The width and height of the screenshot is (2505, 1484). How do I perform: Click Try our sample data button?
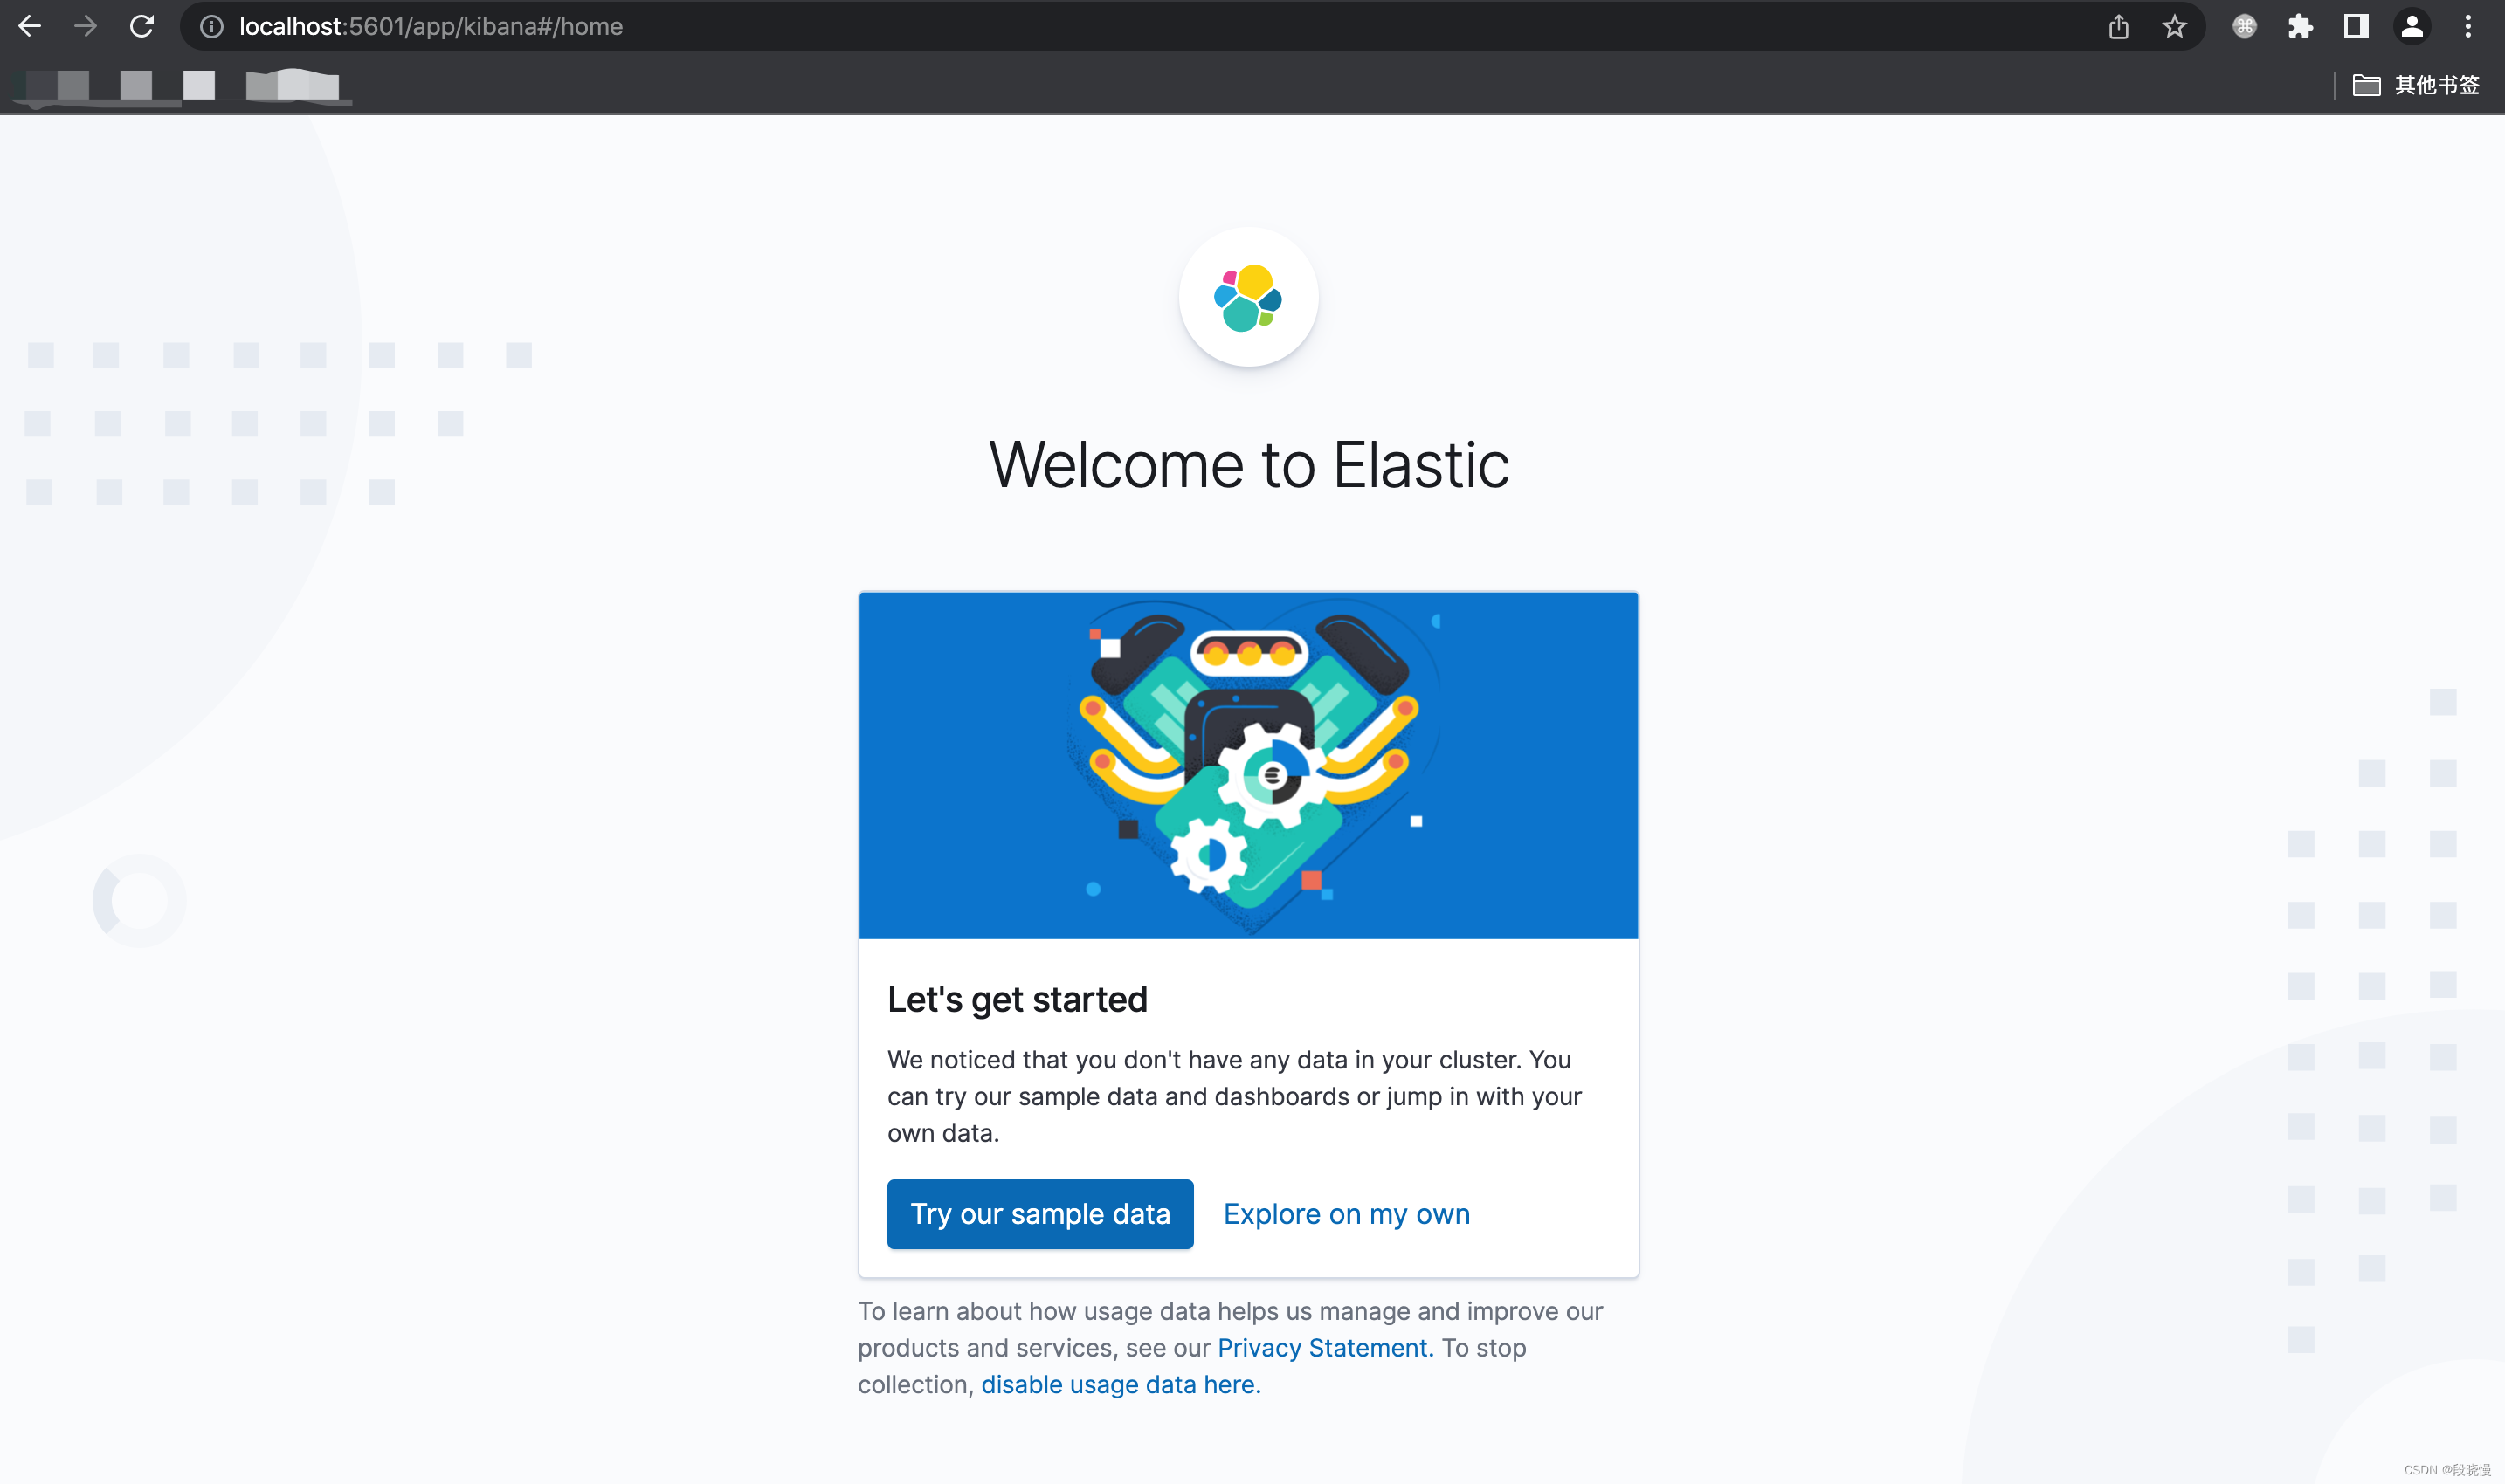pyautogui.click(x=1040, y=1214)
